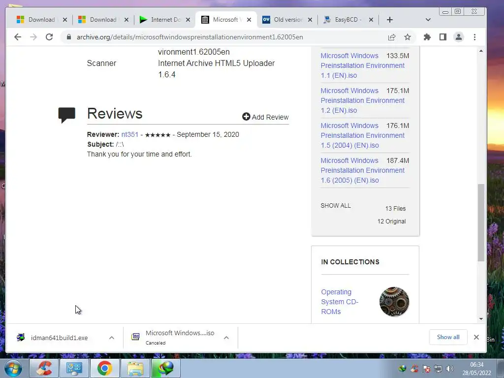
Task: Open the Control Panel taskbar icon
Action: tap(74, 368)
